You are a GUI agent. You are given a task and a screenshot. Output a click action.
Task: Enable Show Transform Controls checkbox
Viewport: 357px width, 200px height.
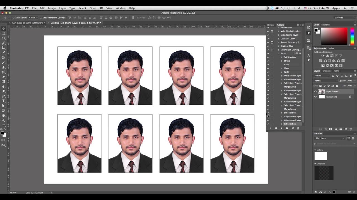pos(41,17)
